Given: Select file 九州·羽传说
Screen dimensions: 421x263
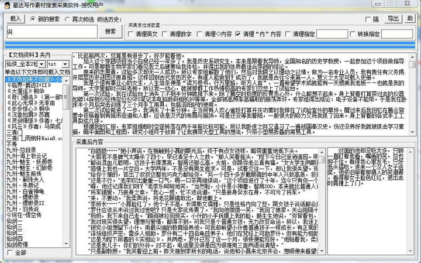Looking at the screenshot, I should click(x=34, y=209).
